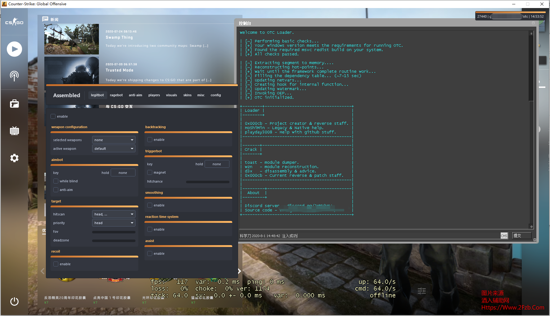Click the CS:GO logo icon
The image size is (550, 316).
[x=14, y=22]
